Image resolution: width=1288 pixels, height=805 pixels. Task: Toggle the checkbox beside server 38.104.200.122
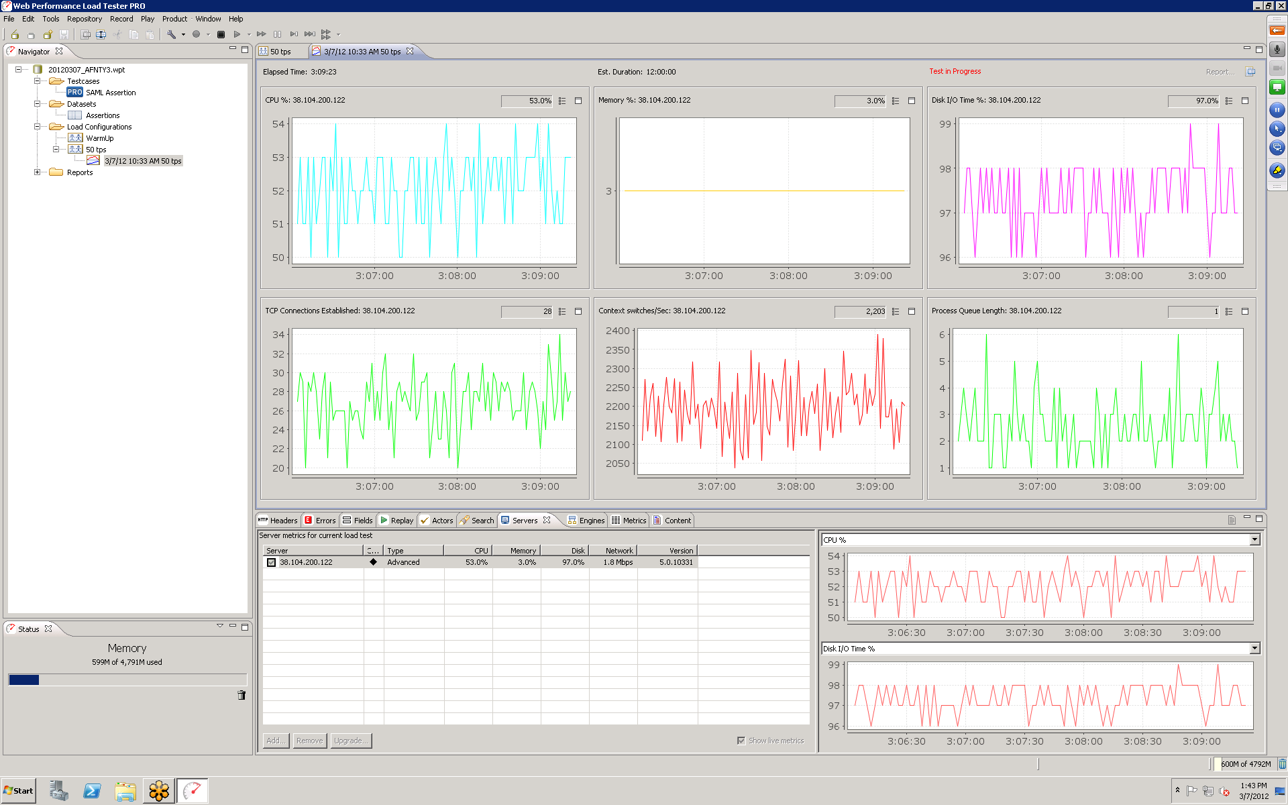tap(272, 562)
